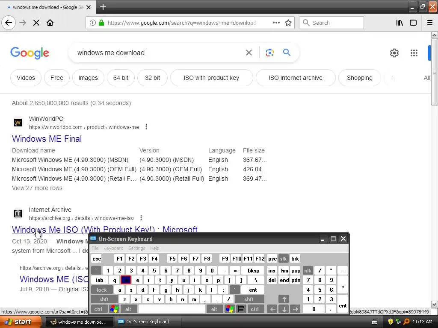Click the down arrow key on On-Screen Keyboard
Viewport: 438px width, 328px height.
284,309
